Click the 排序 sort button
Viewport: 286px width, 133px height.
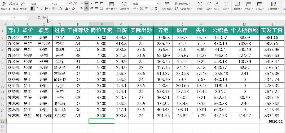(217, 6)
